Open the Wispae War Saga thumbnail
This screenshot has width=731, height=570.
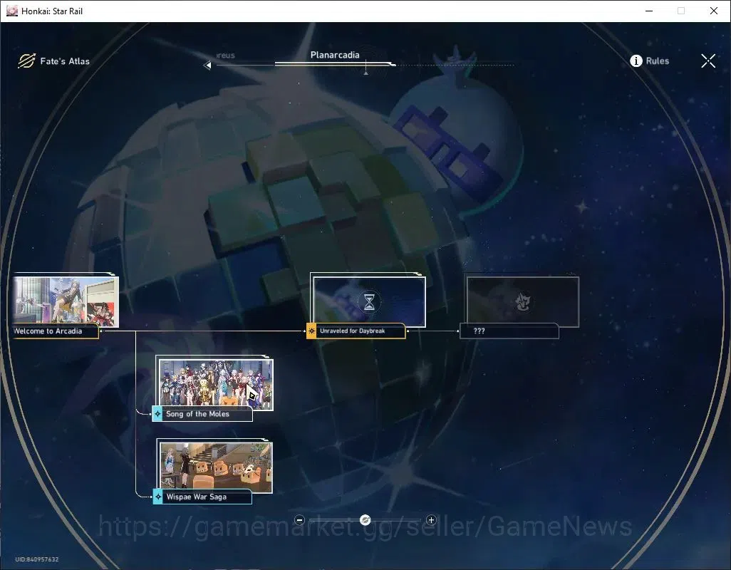216,467
